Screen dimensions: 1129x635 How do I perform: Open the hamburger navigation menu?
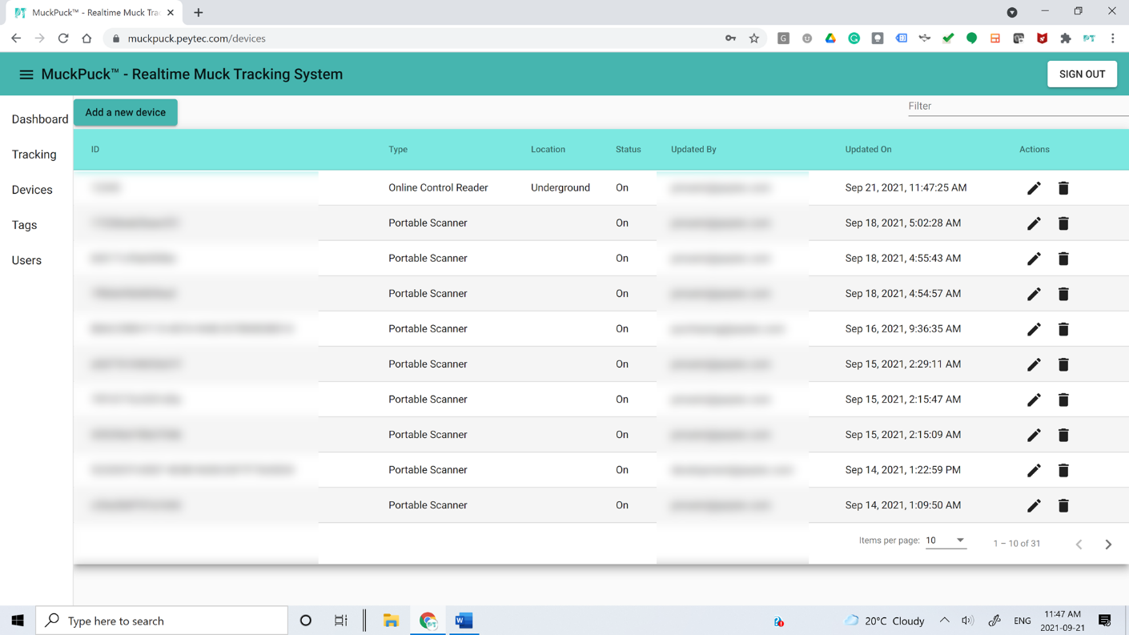26,74
